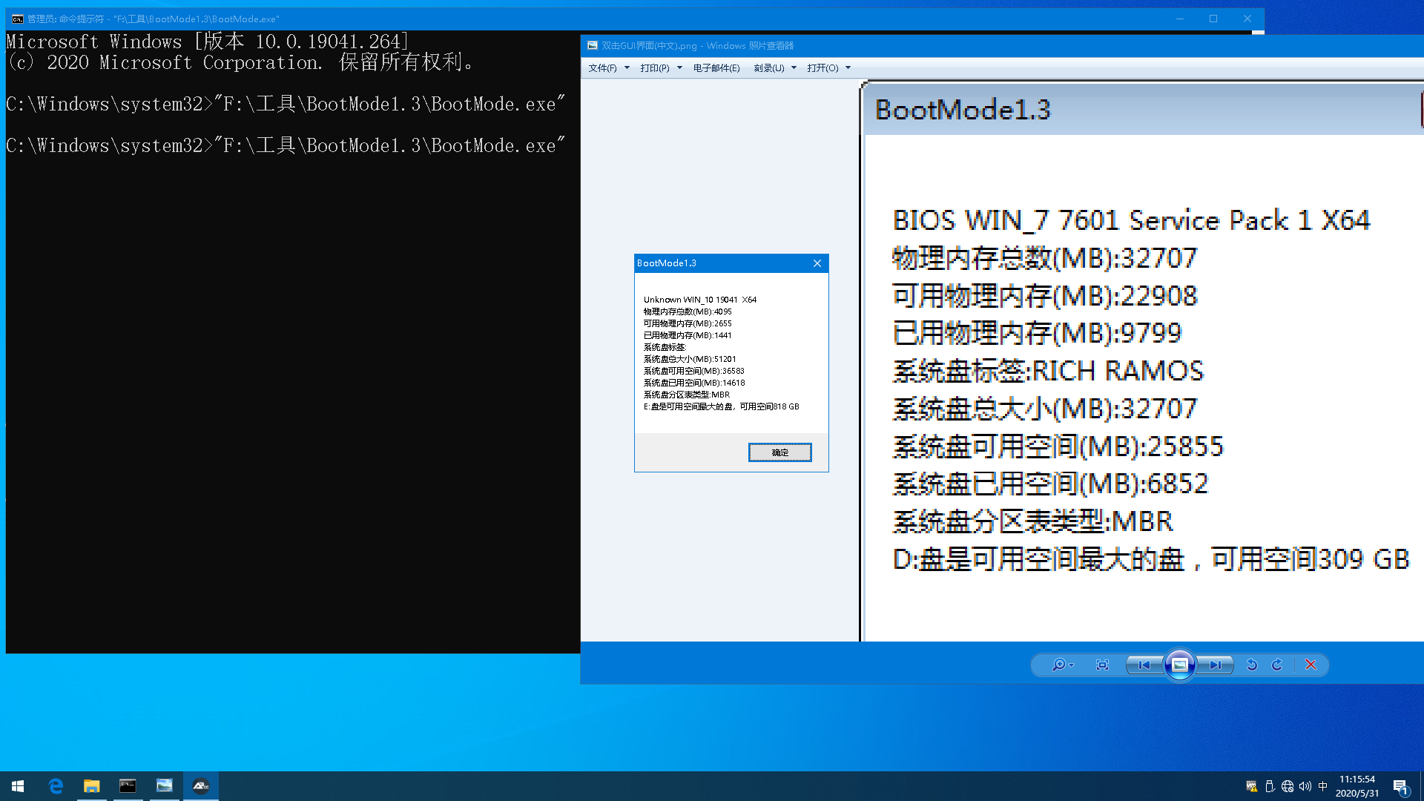Click 确定 in the BootMode1.3 dialog
This screenshot has height=801, width=1424.
point(779,452)
